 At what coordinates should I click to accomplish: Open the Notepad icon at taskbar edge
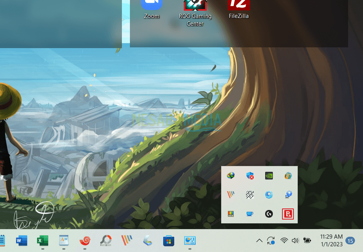[2, 241]
